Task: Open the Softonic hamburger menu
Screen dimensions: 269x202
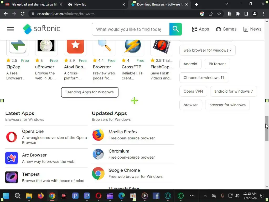Action: (x=11, y=29)
